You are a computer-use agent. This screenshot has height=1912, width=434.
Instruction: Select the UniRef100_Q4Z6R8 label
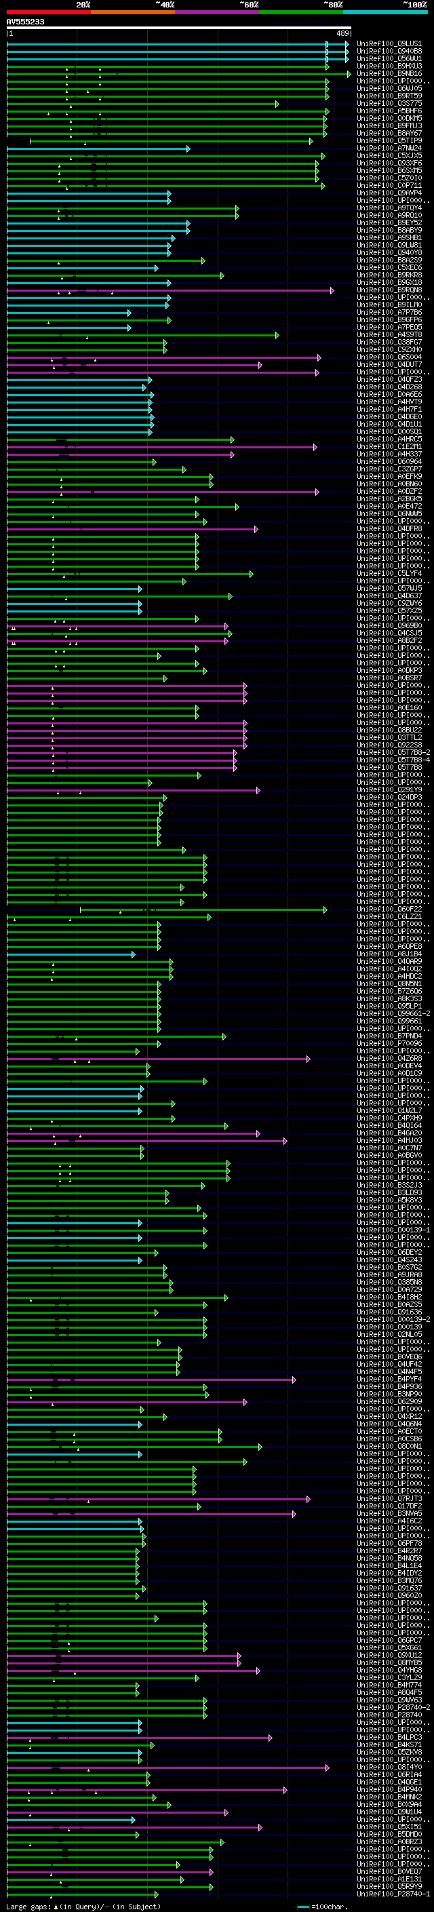click(x=389, y=1059)
